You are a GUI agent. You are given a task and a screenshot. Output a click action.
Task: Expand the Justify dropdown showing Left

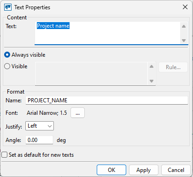pos(40,126)
